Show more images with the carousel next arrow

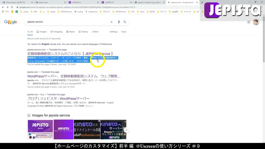tap(126, 130)
